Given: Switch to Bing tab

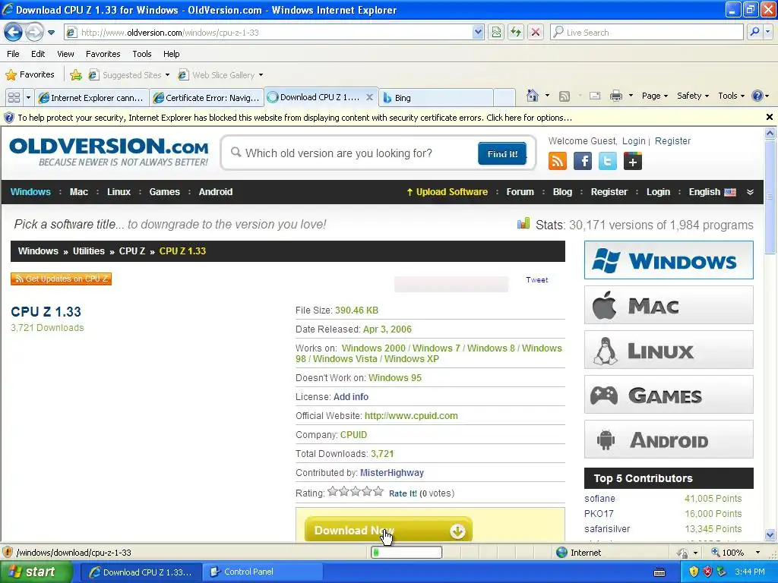Looking at the screenshot, I should [x=435, y=98].
